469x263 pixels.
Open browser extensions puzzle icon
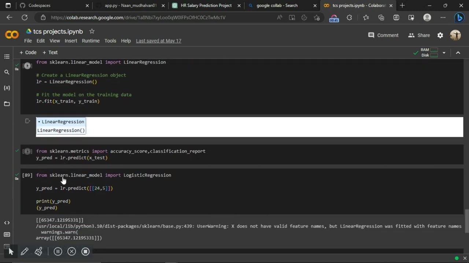click(349, 18)
